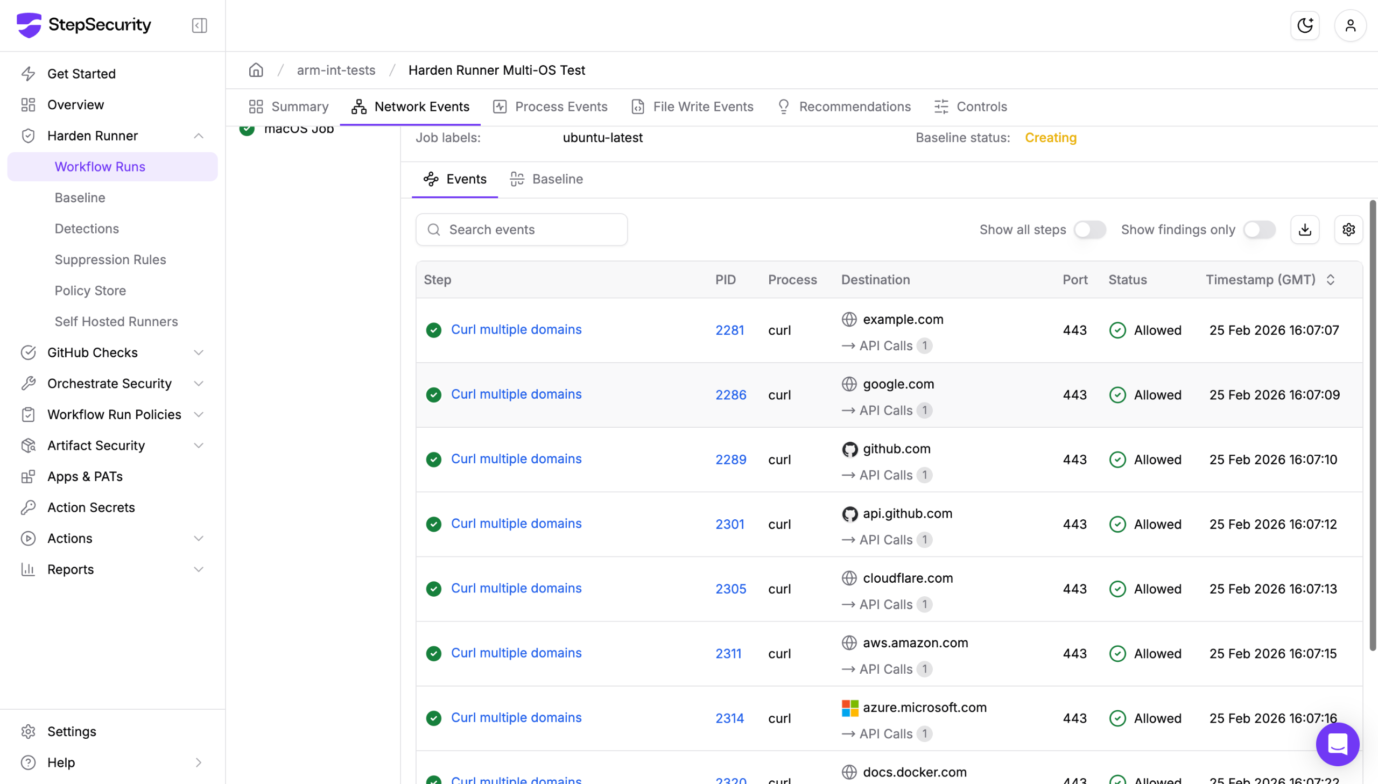Open the user profile icon

(x=1350, y=25)
